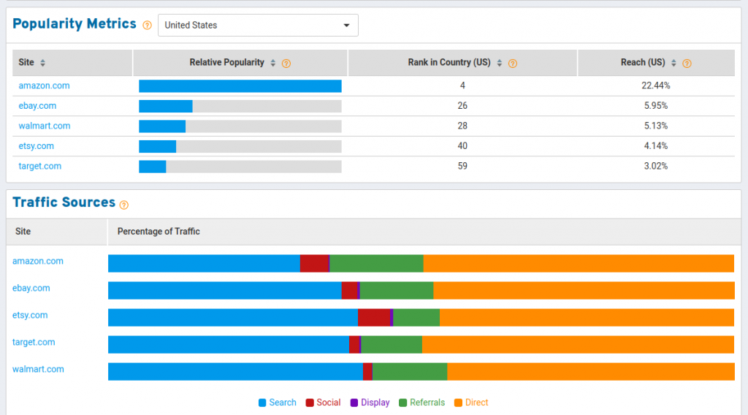Click etsy.com red Social traffic segment
This screenshot has width=748, height=415.
tap(374, 318)
